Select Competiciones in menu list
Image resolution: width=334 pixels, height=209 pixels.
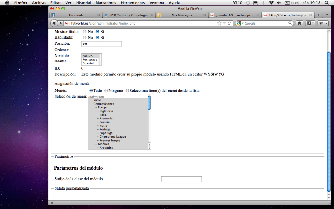[118, 104]
